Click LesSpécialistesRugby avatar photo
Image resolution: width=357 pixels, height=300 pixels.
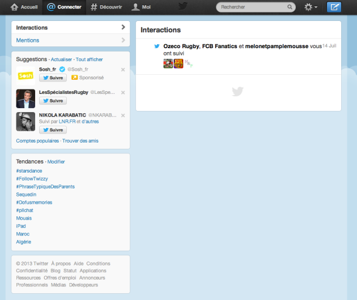coord(25,98)
